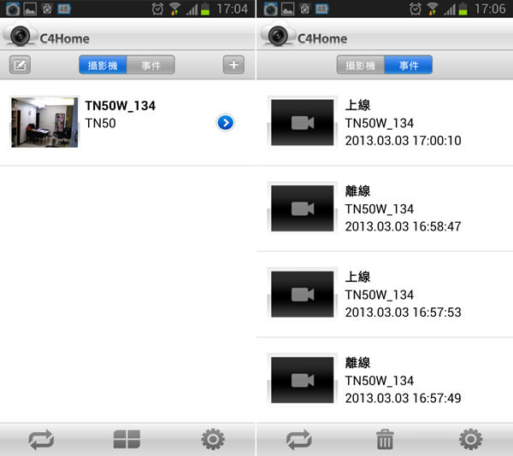Select the highlighted 事件 tab in right screen
This screenshot has width=513, height=456.
coord(409,65)
